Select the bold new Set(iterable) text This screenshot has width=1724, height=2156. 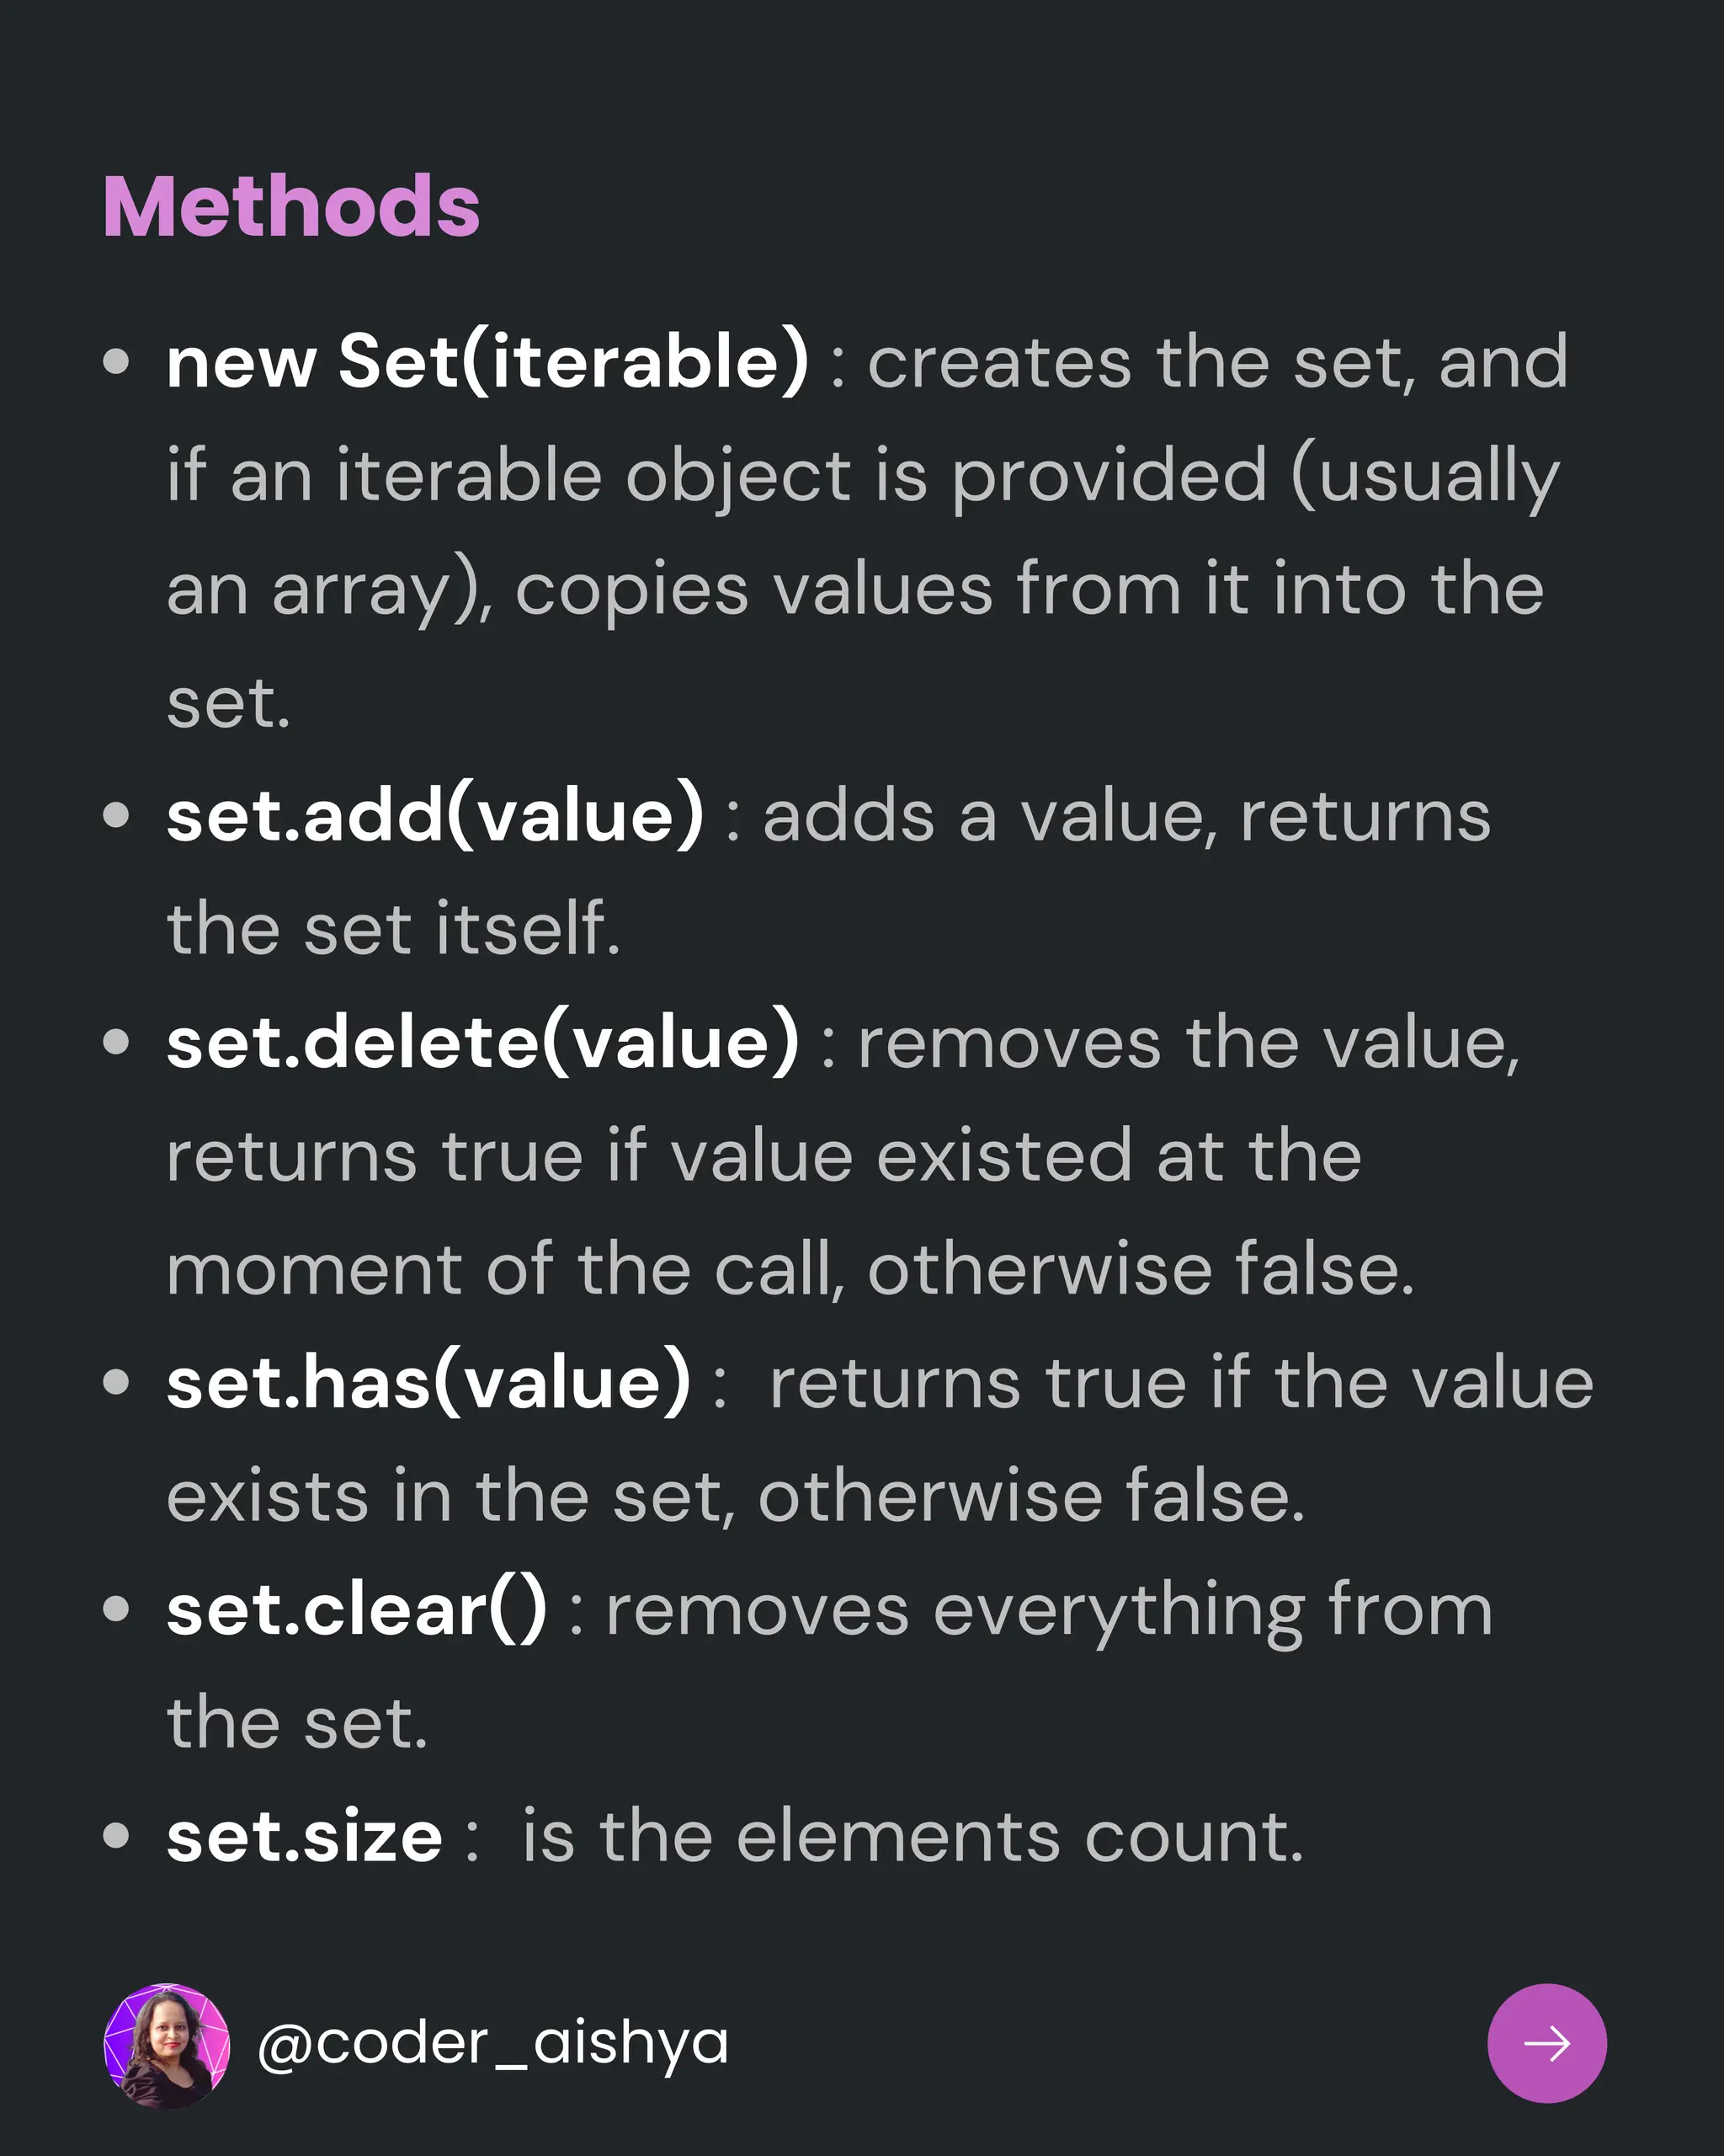pyautogui.click(x=487, y=361)
